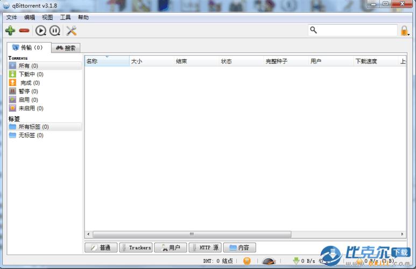
Task: Open the HTTP 源 button
Action: pos(205,247)
